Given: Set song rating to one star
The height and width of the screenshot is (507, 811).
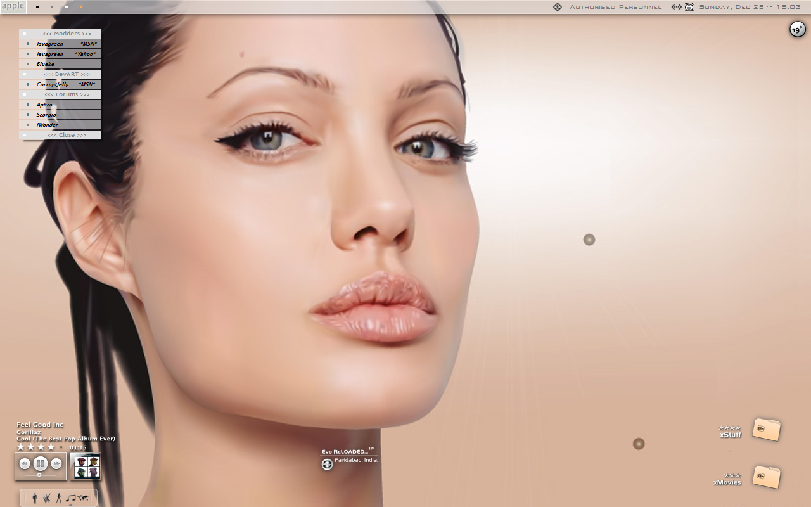Looking at the screenshot, I should click(21, 447).
